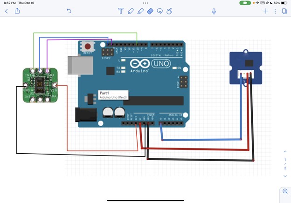Go to the next page with down chevron
This screenshot has width=291, height=203.
(285, 176)
